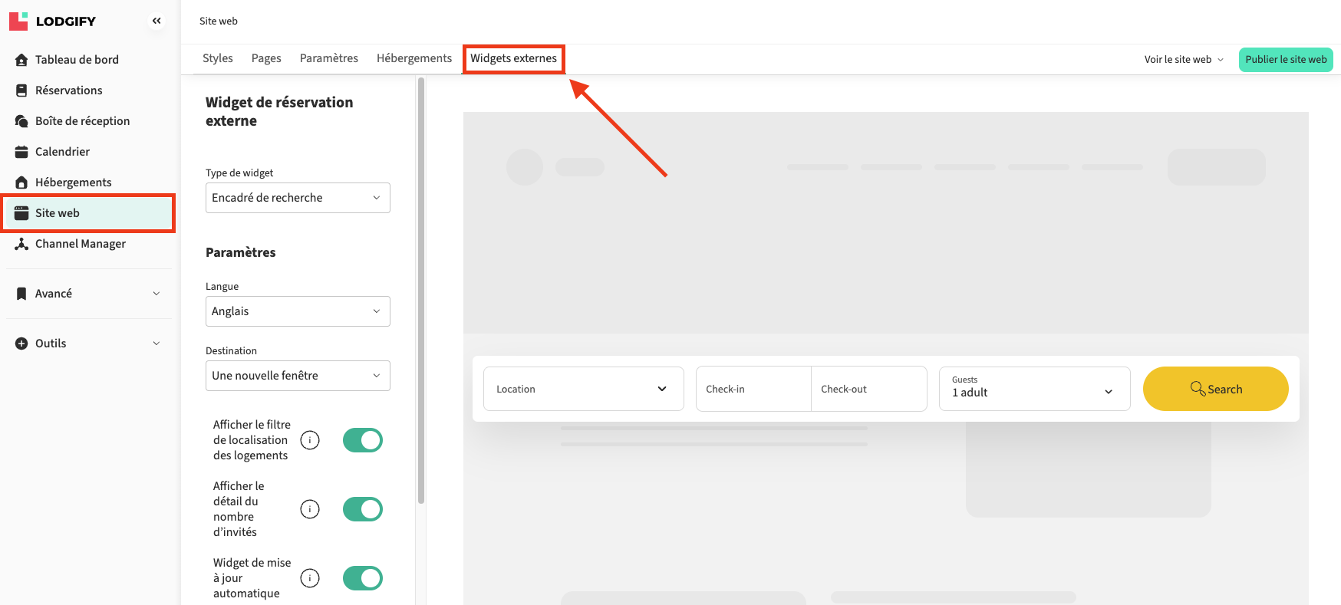Disable the location filter toggle

(362, 440)
